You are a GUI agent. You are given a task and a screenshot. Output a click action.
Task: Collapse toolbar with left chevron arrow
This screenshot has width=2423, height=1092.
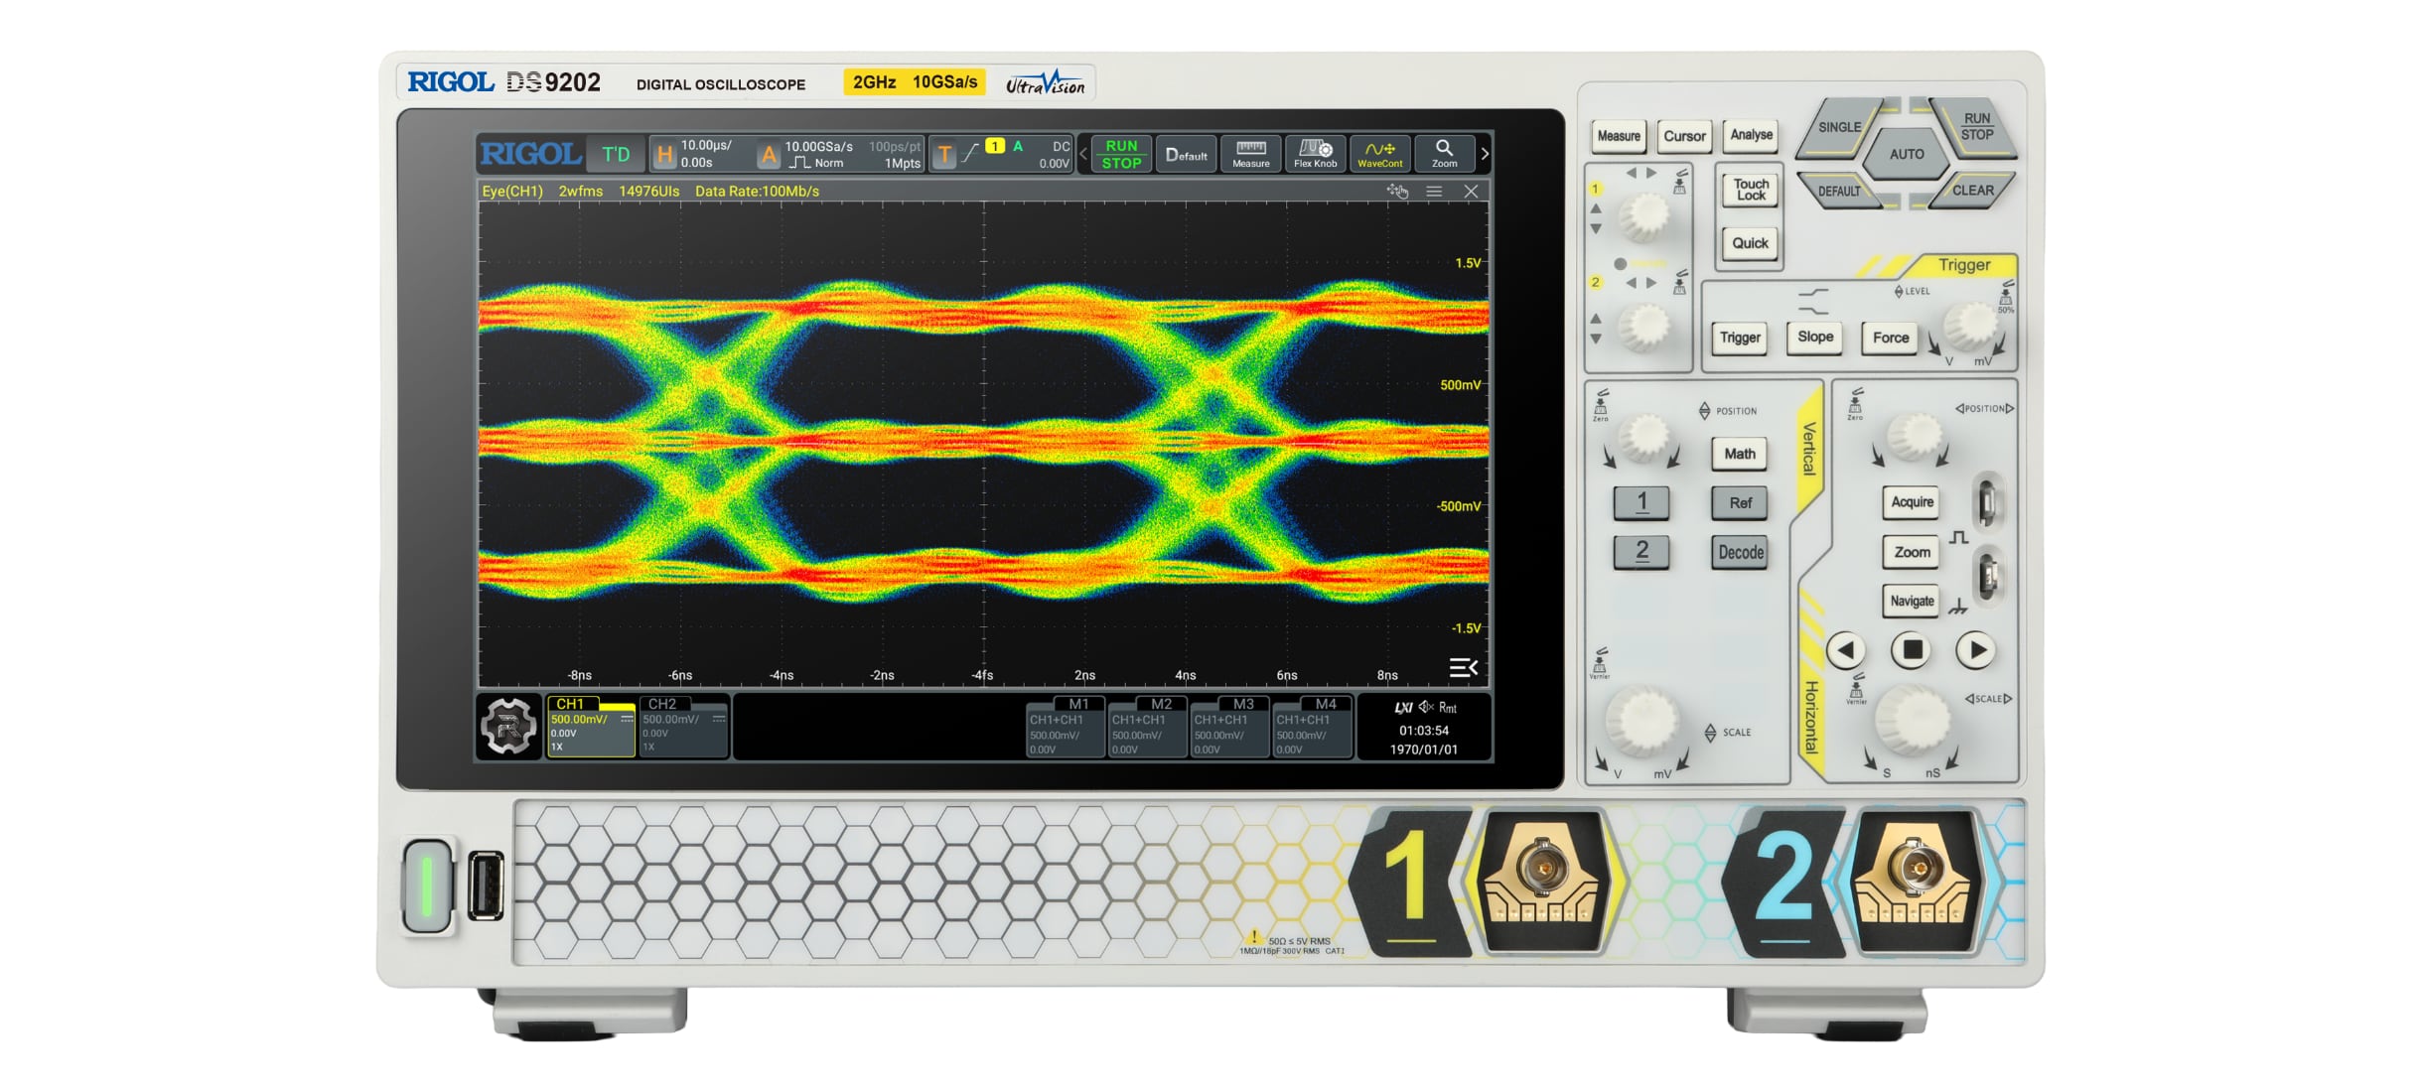pos(1083,154)
